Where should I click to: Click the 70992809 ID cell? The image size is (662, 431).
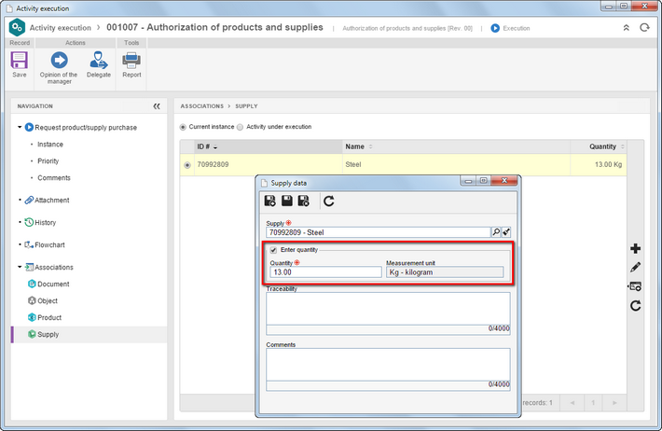(269, 165)
